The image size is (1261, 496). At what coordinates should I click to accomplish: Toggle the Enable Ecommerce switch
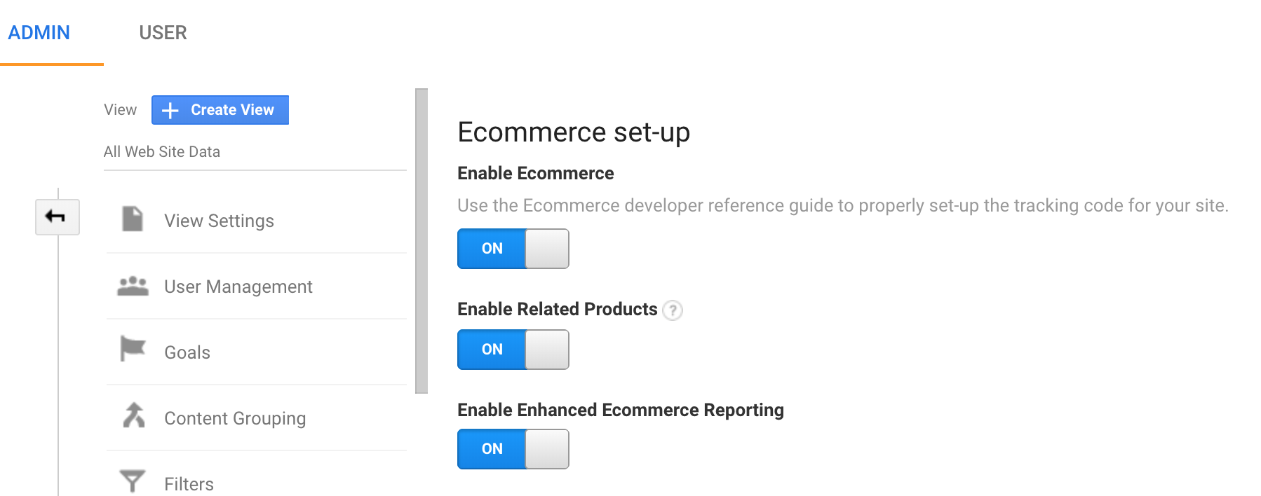pyautogui.click(x=513, y=249)
